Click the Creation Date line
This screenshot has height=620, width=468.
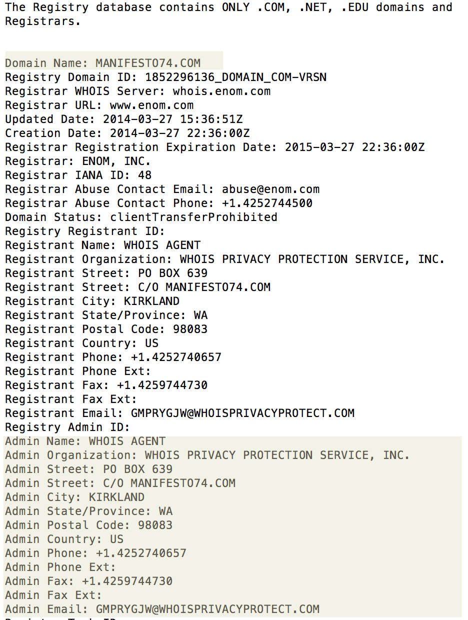[127, 133]
